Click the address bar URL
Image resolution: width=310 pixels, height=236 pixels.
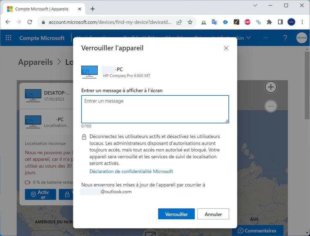coord(110,22)
